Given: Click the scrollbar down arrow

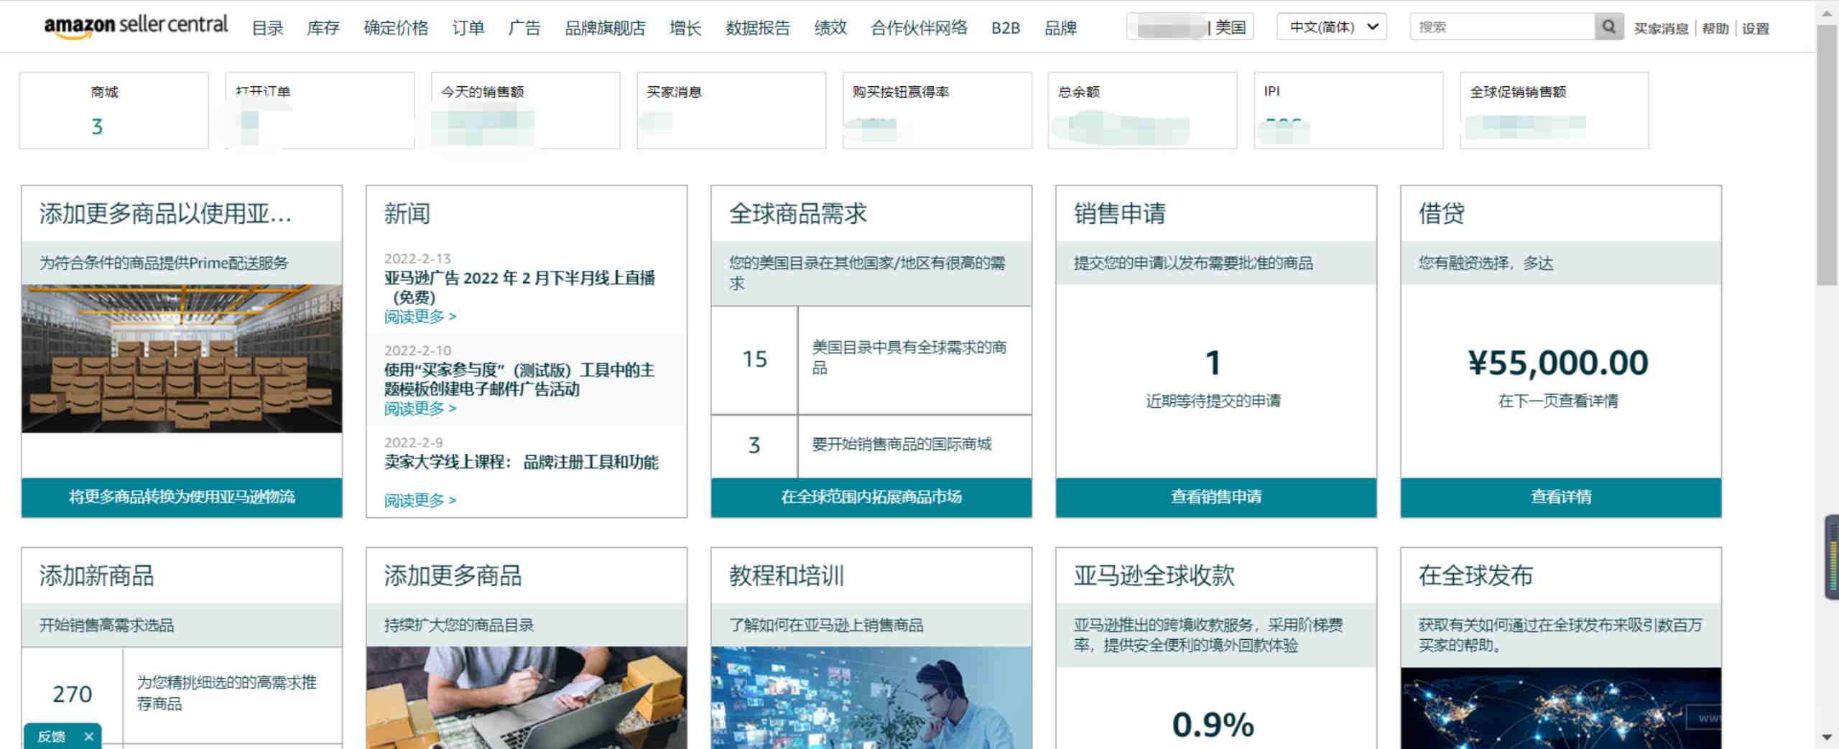Looking at the screenshot, I should click(1827, 738).
